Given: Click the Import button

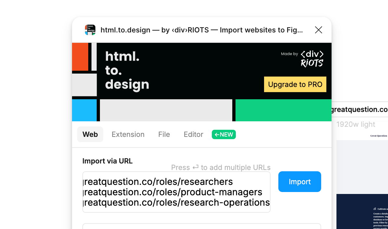Looking at the screenshot, I should click(x=299, y=182).
